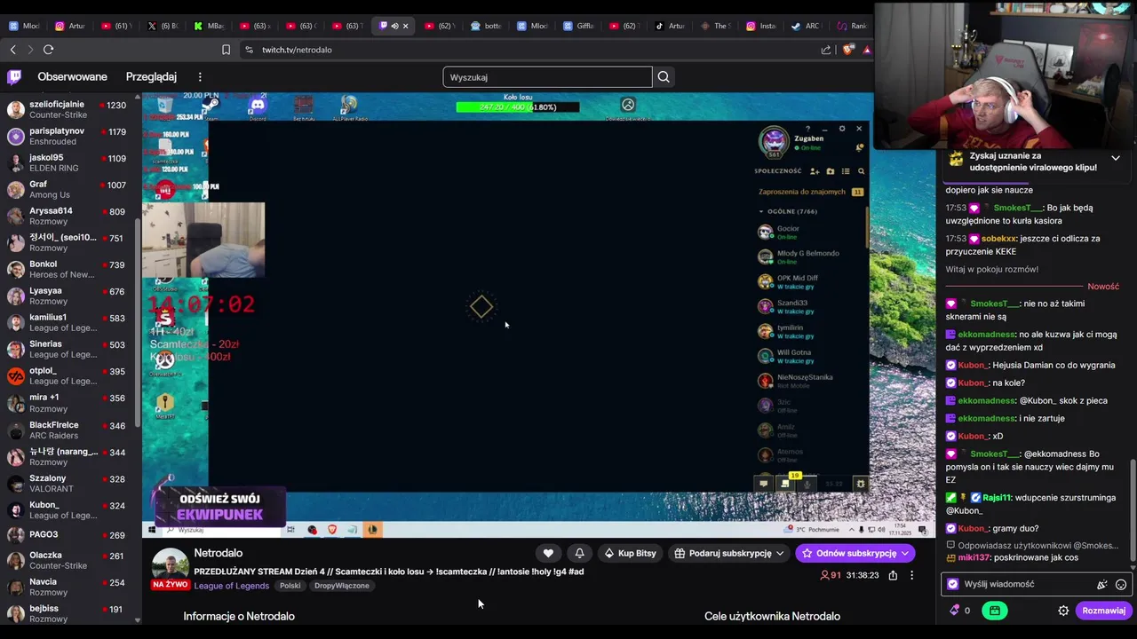This screenshot has height=639, width=1137.
Task: Bookmark this page icon in address bar
Action: pyautogui.click(x=226, y=50)
